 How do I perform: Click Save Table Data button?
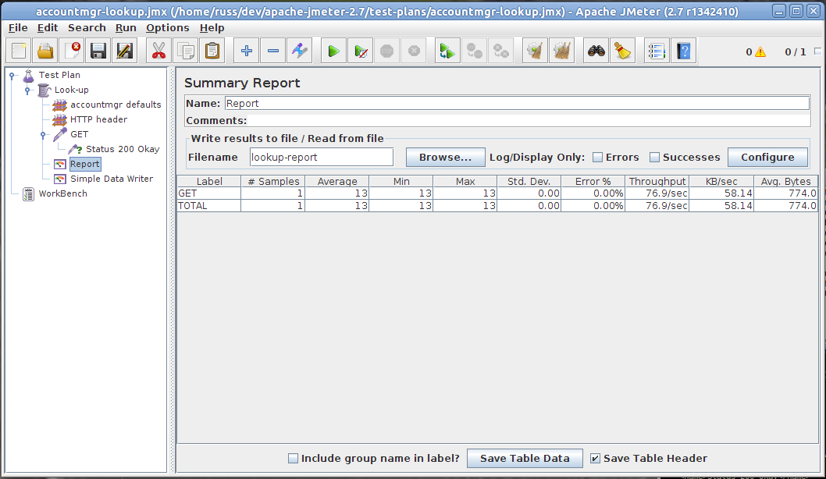[x=525, y=459]
